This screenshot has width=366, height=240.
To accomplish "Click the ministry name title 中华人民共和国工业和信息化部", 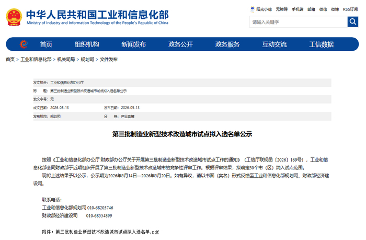I will pos(97,15).
